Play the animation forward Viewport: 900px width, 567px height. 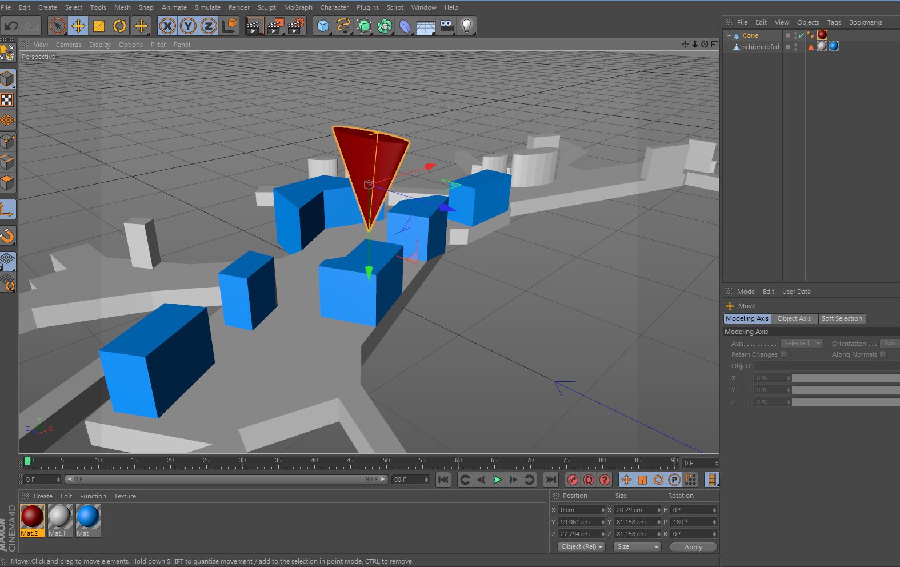[497, 480]
